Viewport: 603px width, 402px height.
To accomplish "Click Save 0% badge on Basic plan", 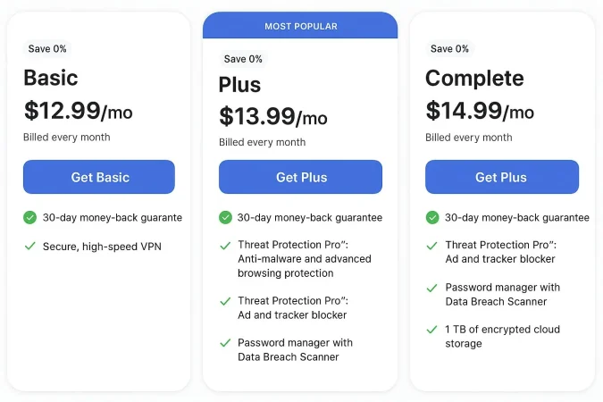I will (x=47, y=49).
